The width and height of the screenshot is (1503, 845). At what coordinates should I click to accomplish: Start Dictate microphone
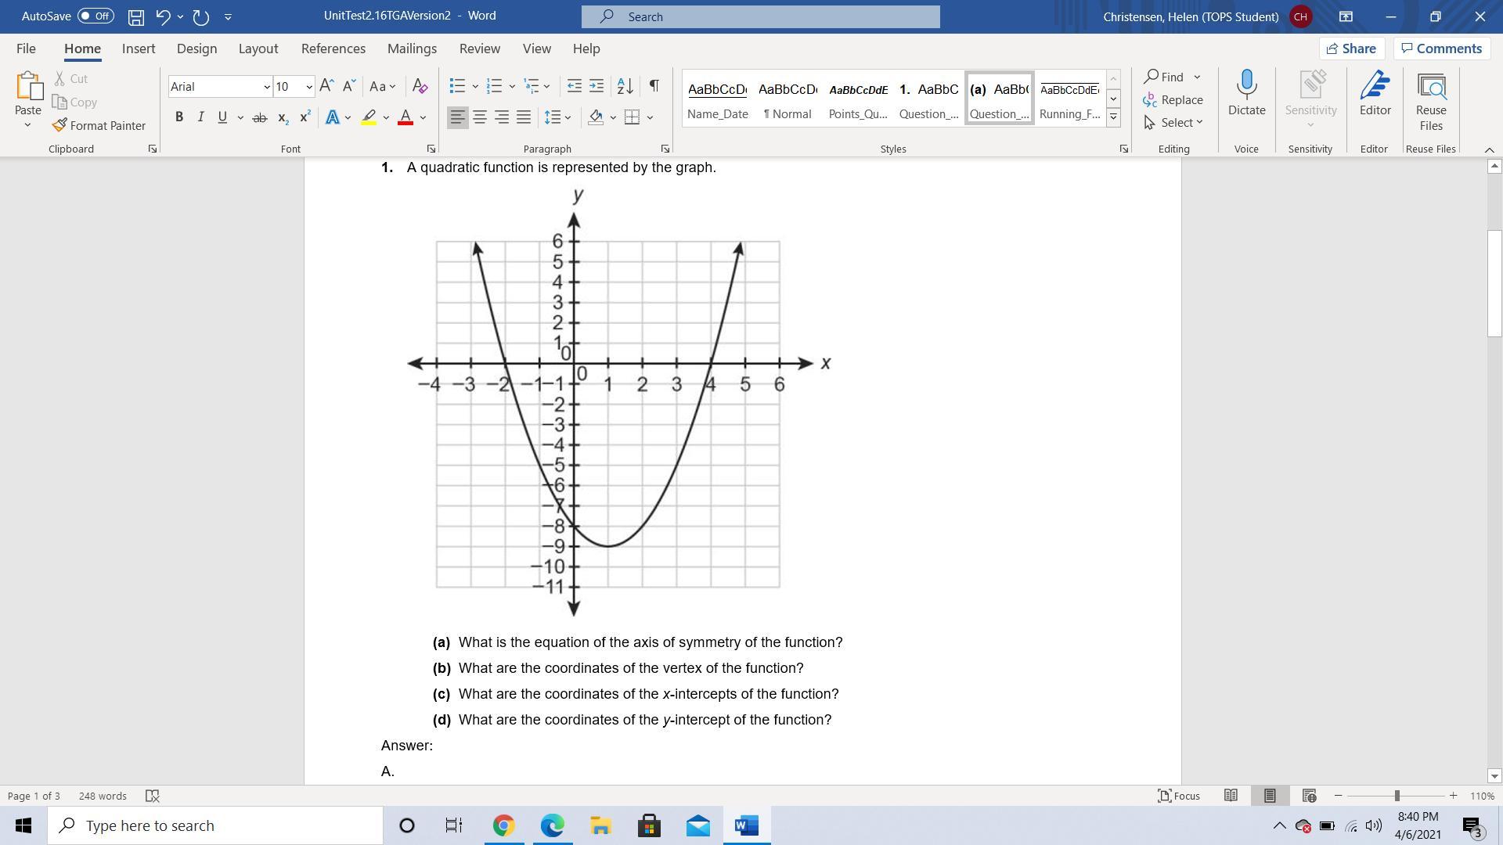pyautogui.click(x=1246, y=86)
